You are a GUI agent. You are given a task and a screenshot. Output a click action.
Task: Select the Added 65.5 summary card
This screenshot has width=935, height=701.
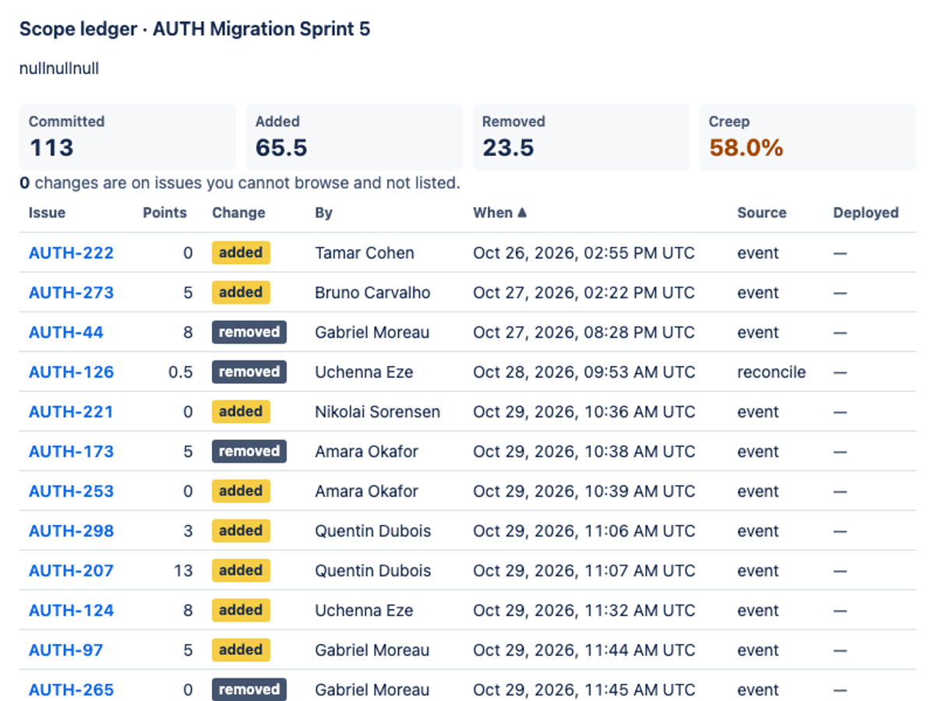pos(355,137)
